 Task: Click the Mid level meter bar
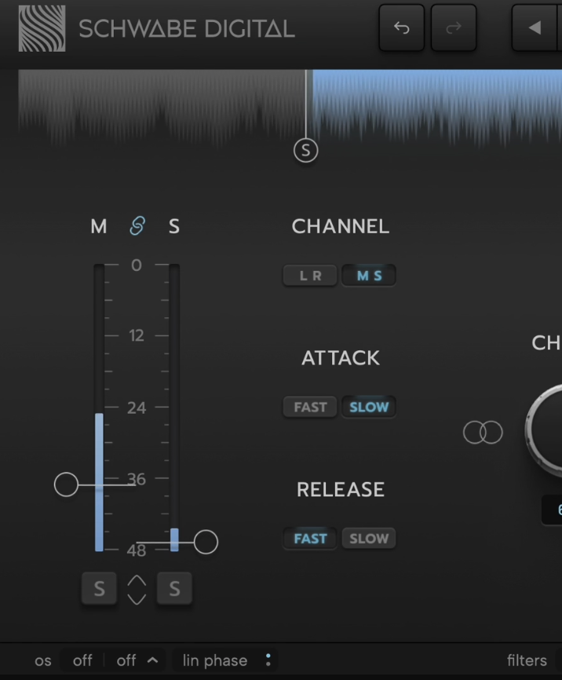100,408
